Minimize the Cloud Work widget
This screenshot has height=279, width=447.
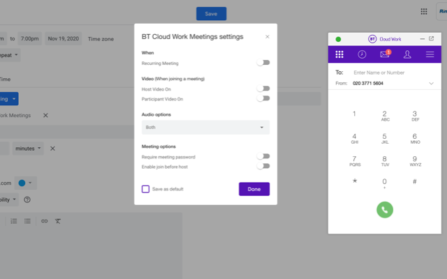coord(422,39)
